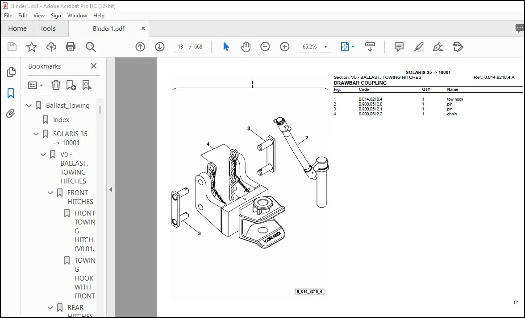Select the arrow selection tool
This screenshot has height=318, width=525.
[x=226, y=47]
